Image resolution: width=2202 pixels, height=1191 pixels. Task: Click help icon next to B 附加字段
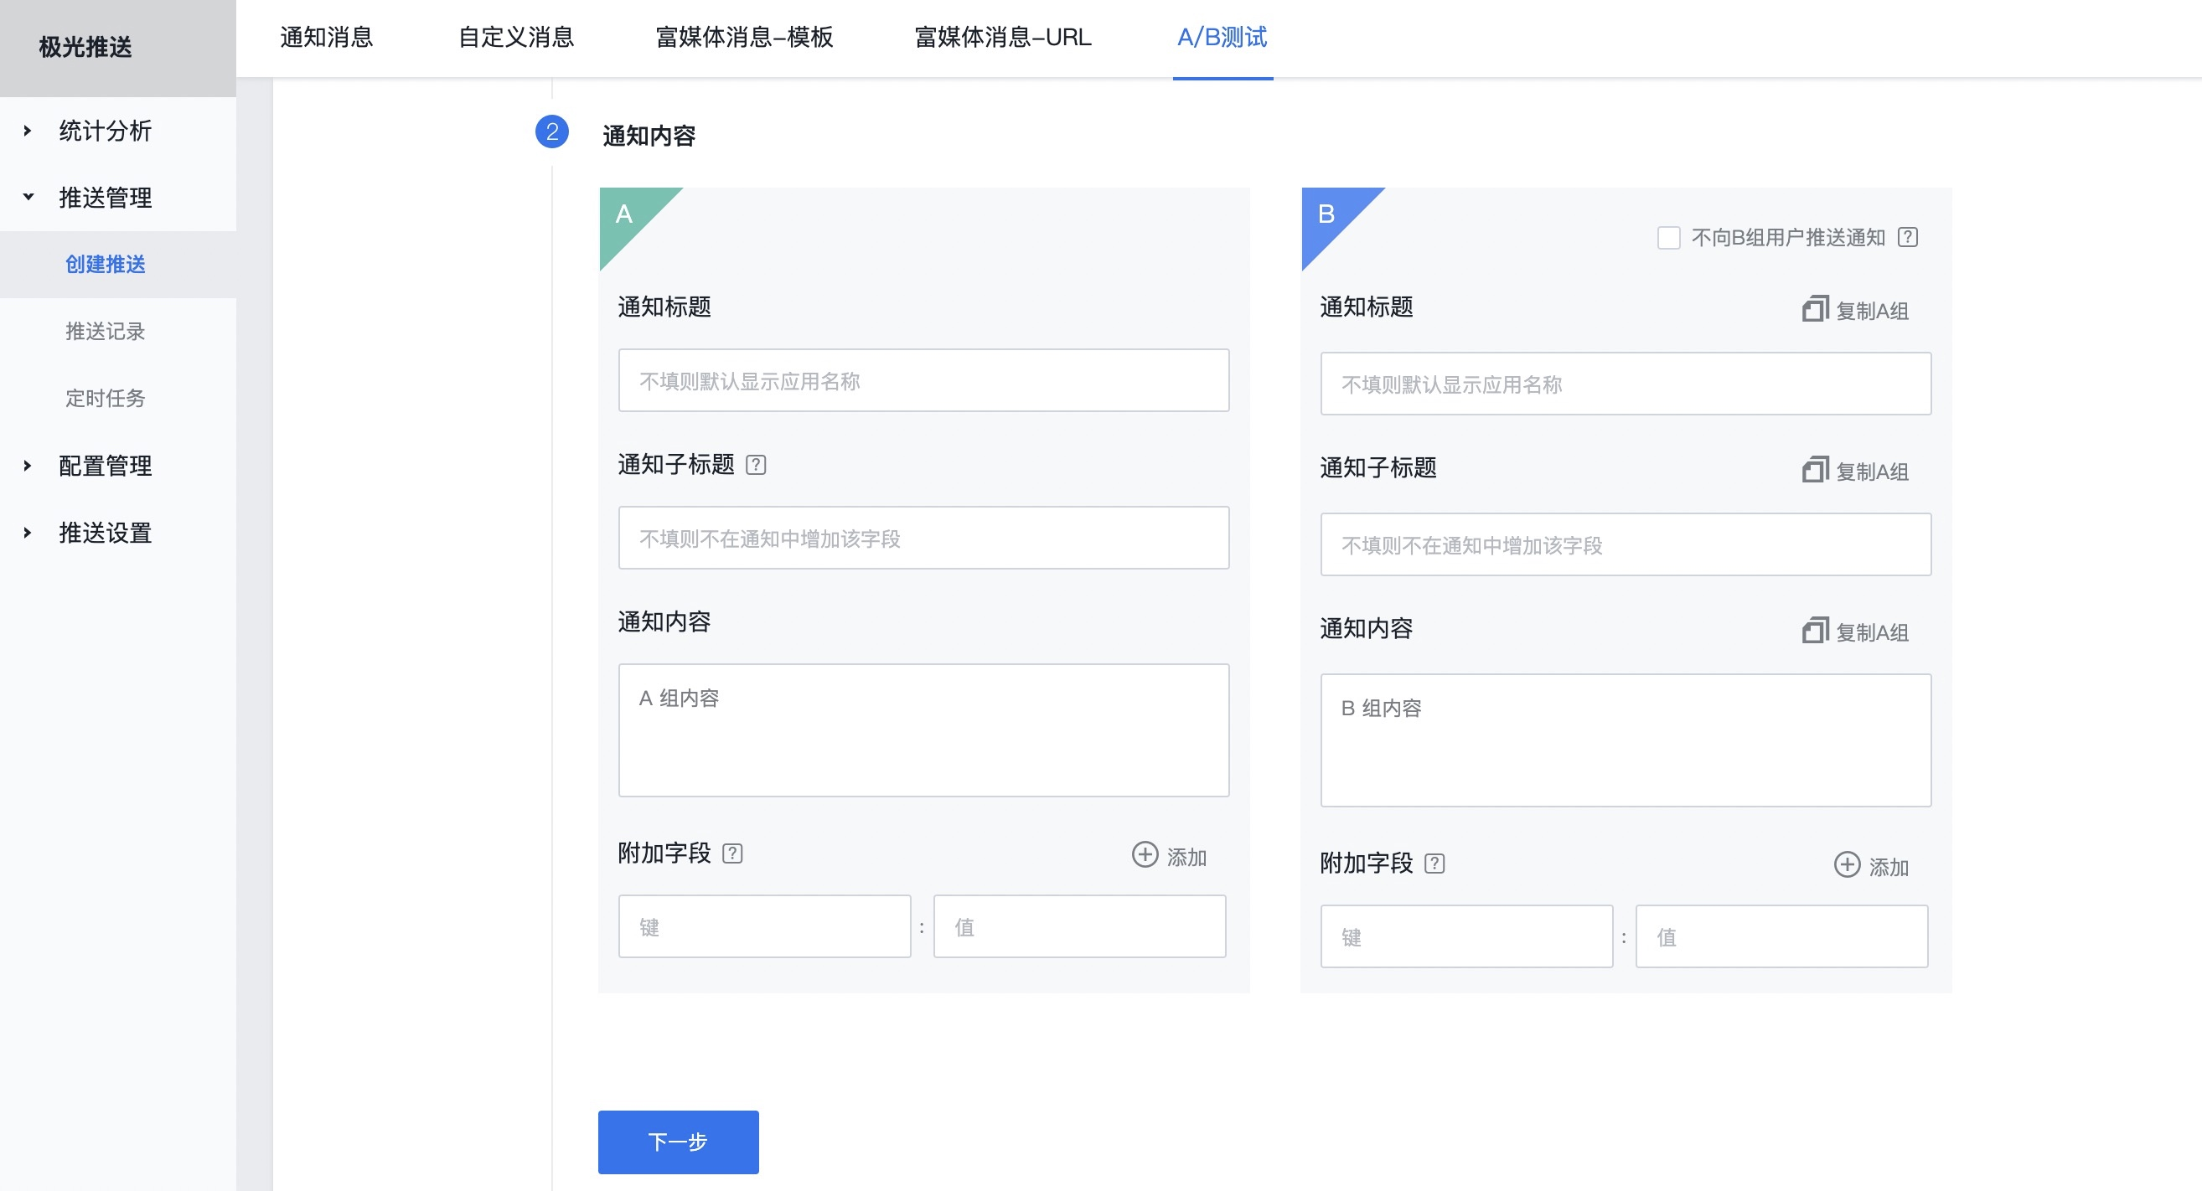(1434, 864)
